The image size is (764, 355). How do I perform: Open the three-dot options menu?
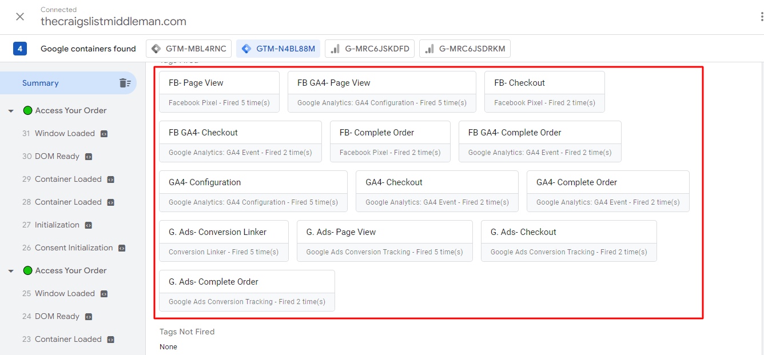[x=761, y=17]
